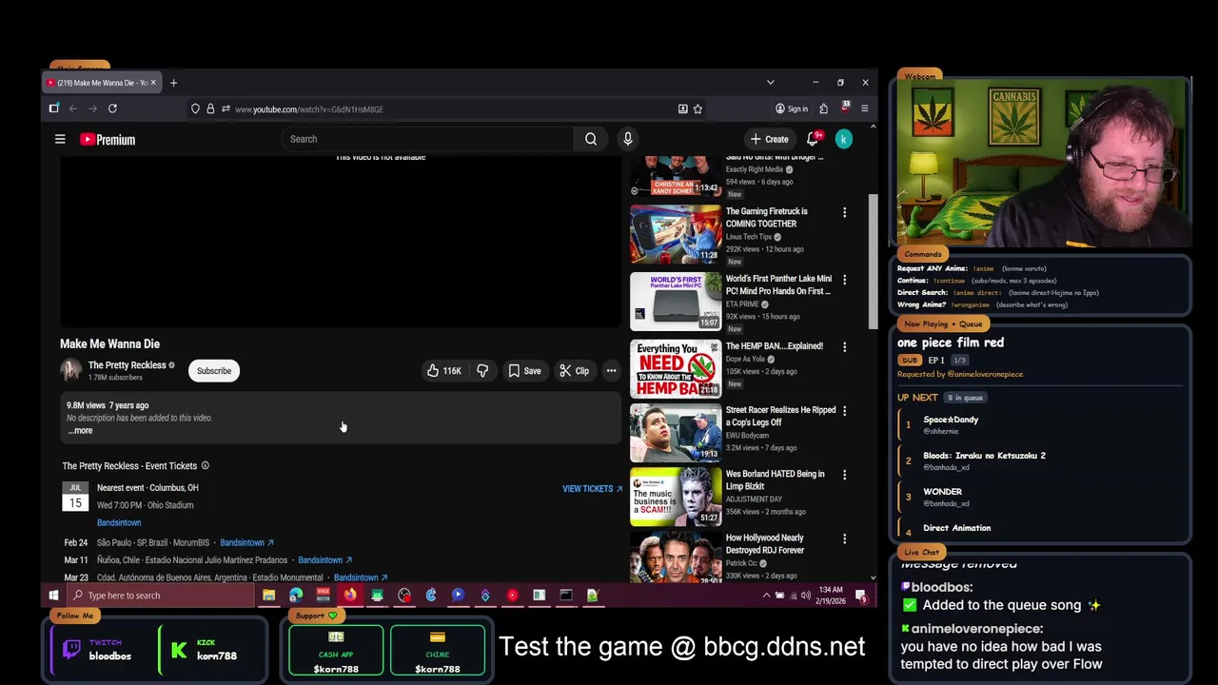Go back to previous page
Screen dimensions: 1218x685
pos(72,109)
